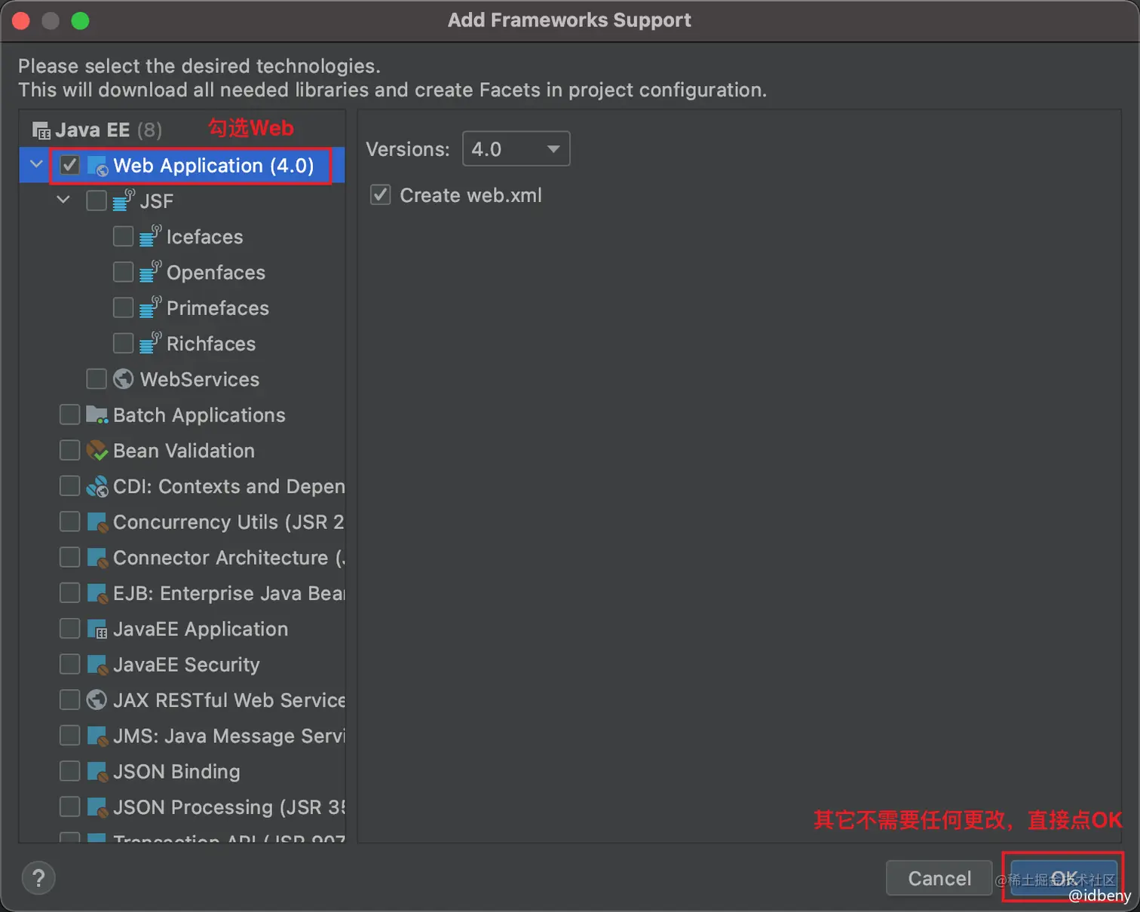
Task: Open help with the question mark button
Action: coord(38,878)
